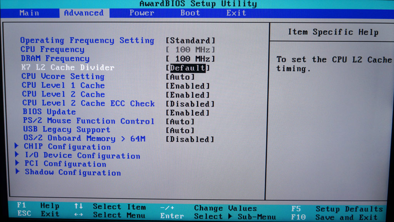Click the -/+ Change Values hint

click(208, 208)
